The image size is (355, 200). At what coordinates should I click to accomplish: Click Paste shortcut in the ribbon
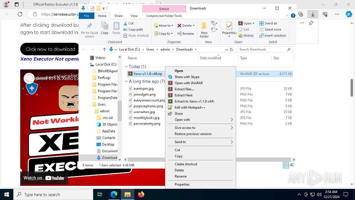136,36
